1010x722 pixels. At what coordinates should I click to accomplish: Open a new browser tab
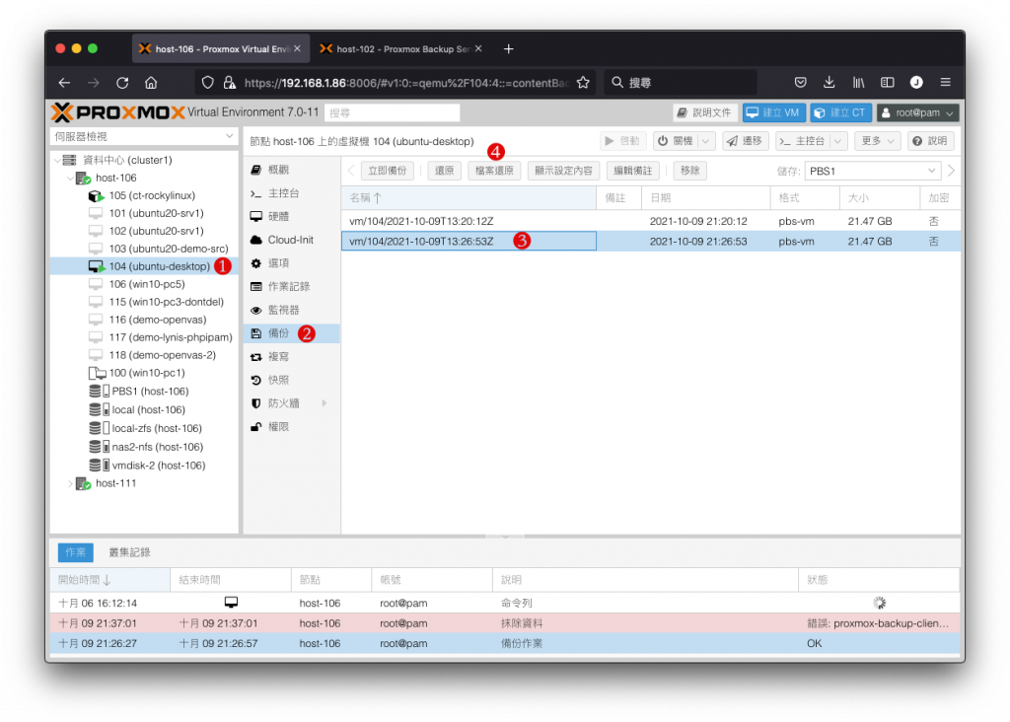[x=508, y=49]
